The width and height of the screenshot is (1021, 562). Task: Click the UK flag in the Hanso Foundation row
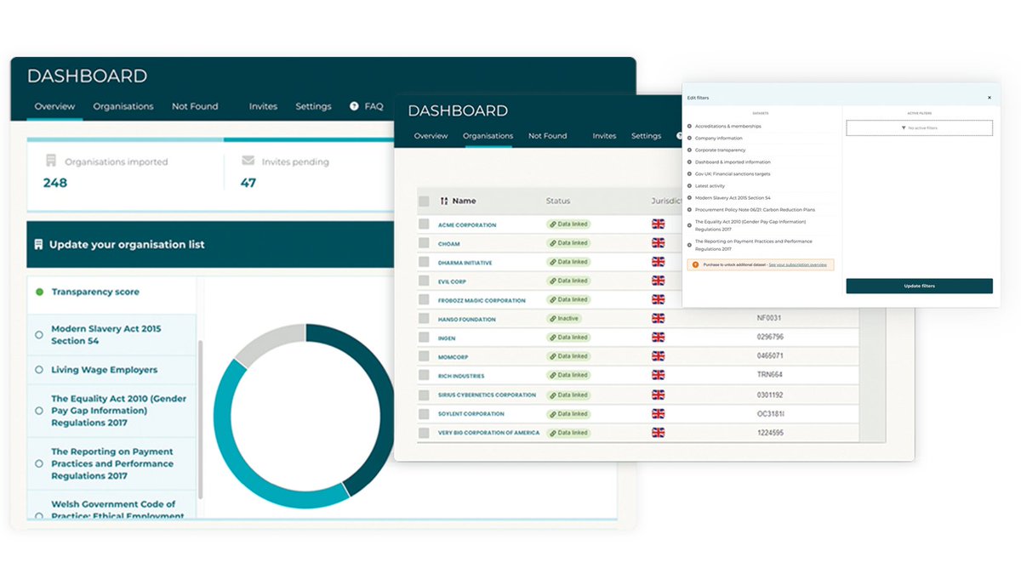658,319
